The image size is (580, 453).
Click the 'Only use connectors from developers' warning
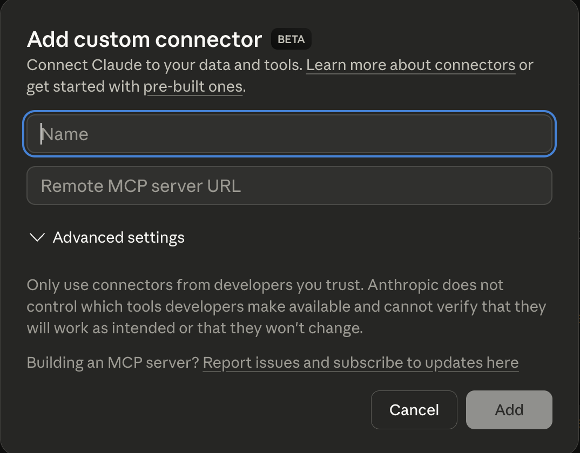286,306
